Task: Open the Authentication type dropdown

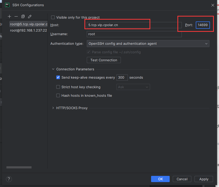Action: 148,44
